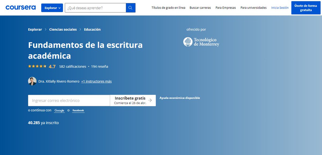
Task: Click the Tecnológico de Monterrey logo
Action: [x=201, y=42]
